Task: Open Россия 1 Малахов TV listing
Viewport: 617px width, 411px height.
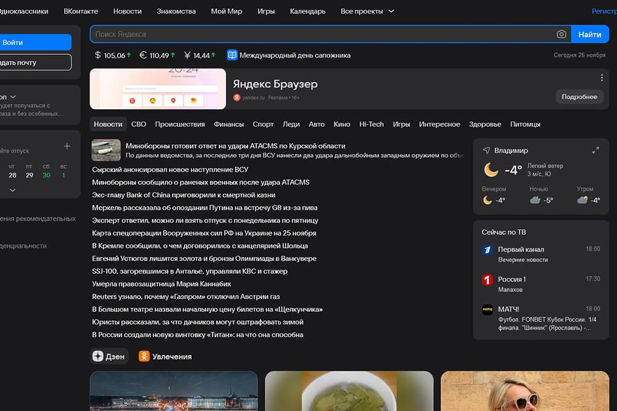Action: [x=540, y=284]
